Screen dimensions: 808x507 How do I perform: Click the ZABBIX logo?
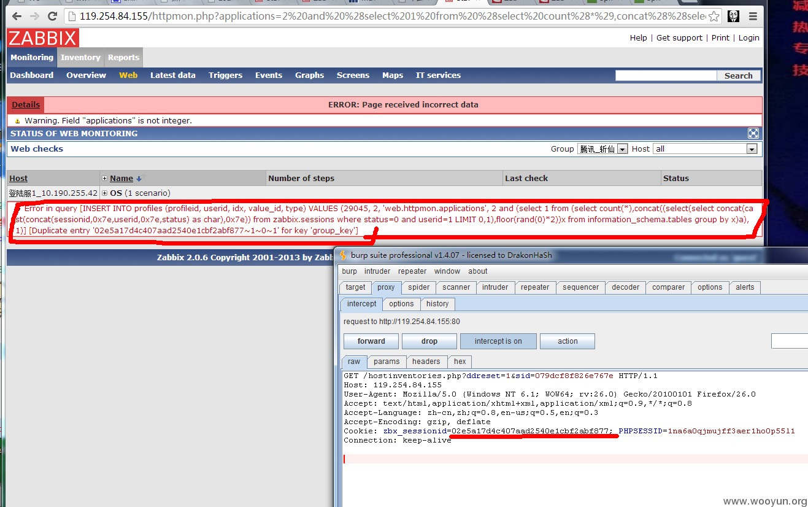(x=43, y=38)
